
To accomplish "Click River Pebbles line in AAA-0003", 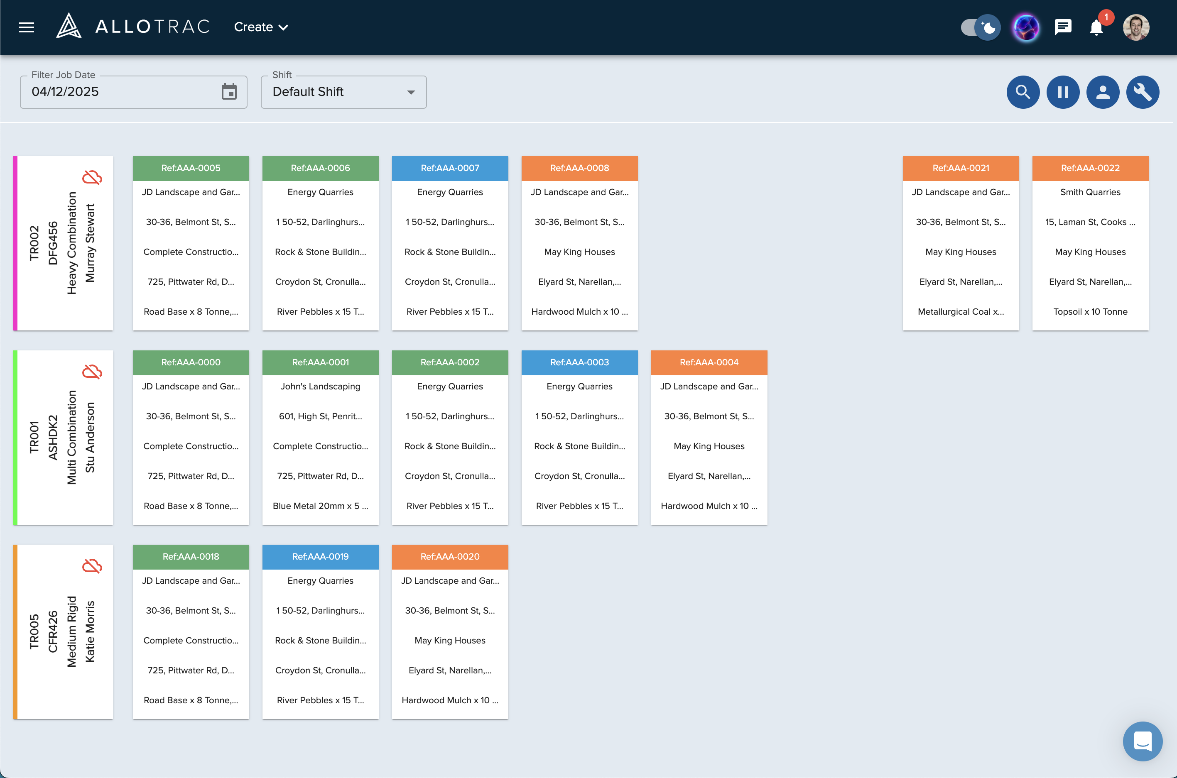I will (579, 506).
